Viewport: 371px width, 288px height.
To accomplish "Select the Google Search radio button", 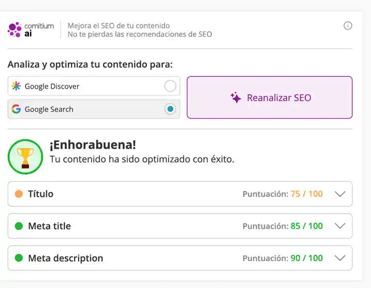I will (x=170, y=109).
